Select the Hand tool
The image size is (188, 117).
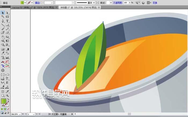coord(3,96)
